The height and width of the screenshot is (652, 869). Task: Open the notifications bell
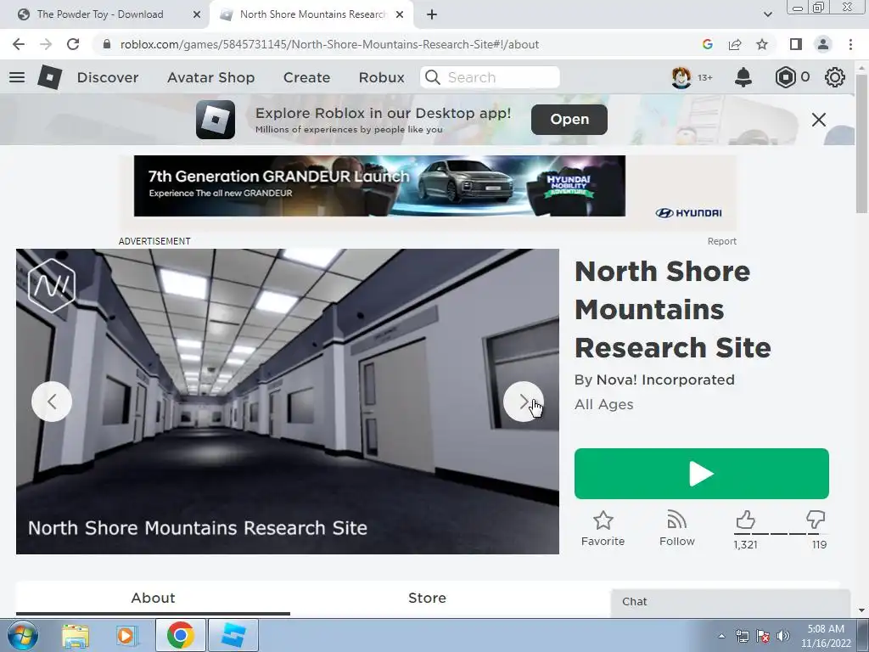point(743,77)
